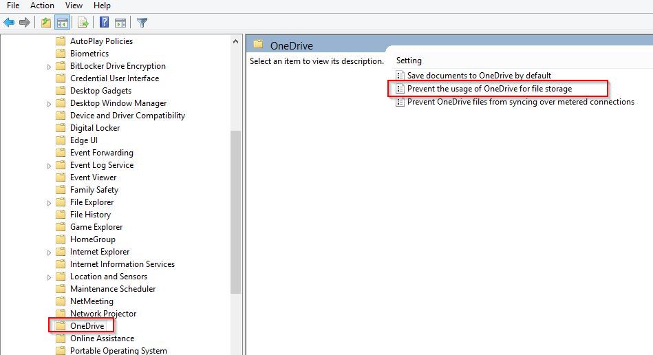Toggle the Show/Hide Console Tree icon

(x=63, y=23)
